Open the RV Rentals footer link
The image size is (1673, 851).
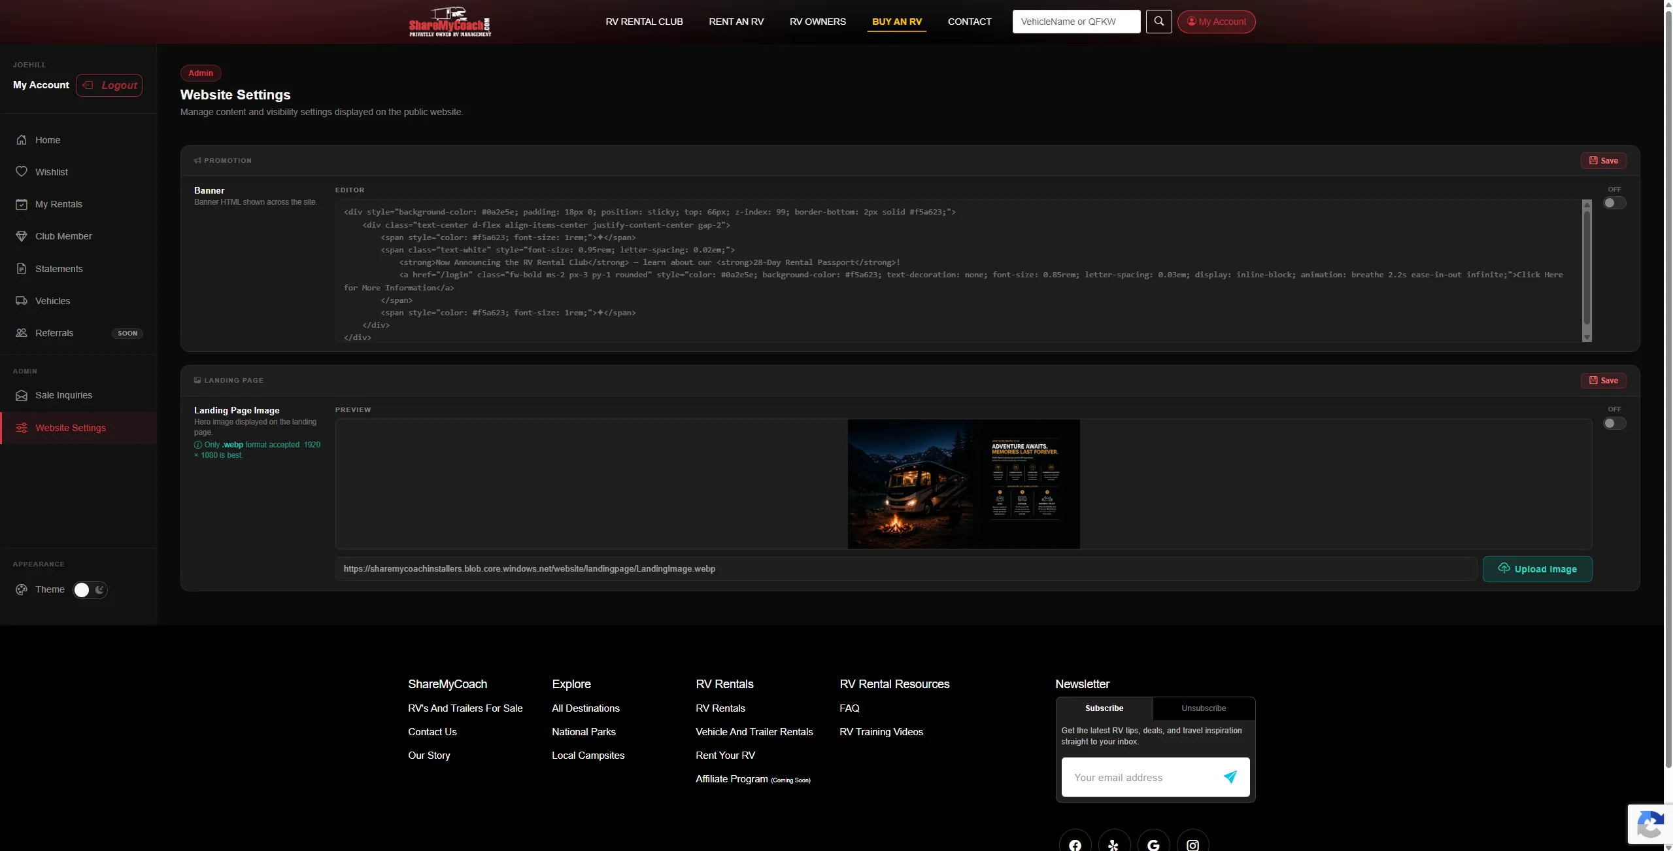click(x=720, y=708)
